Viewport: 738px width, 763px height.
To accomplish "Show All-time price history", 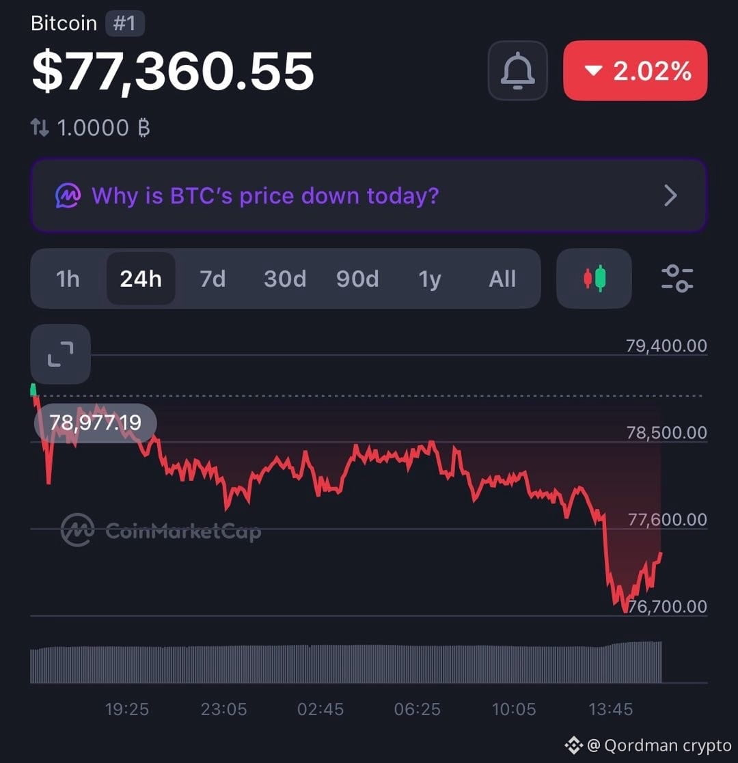I will (x=502, y=279).
